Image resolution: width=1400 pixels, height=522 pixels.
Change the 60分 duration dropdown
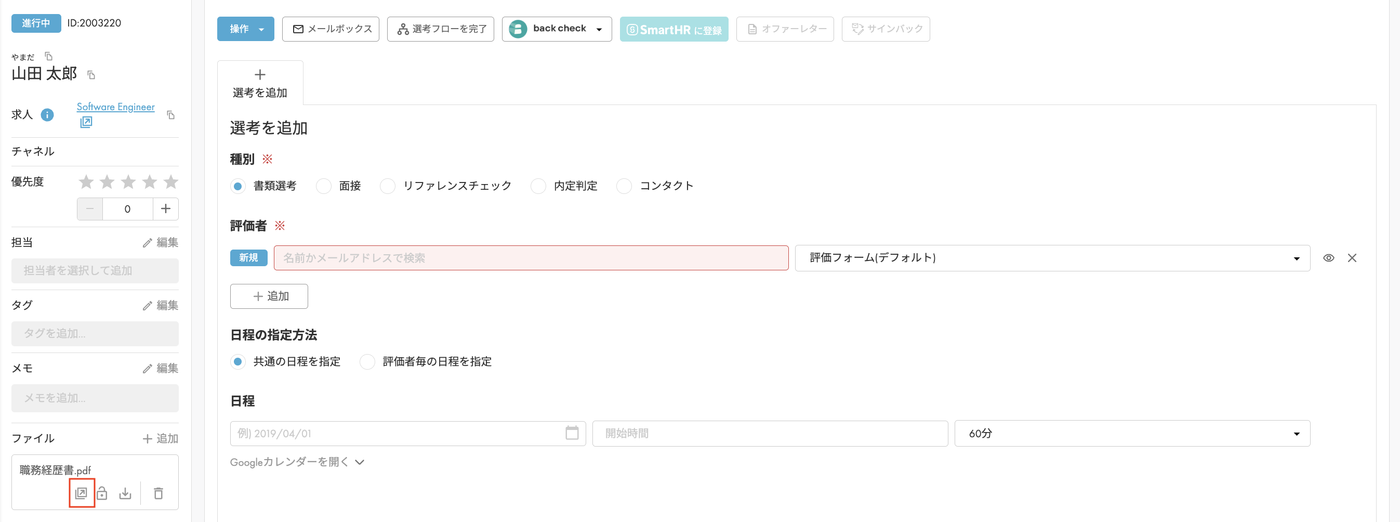(x=1297, y=434)
